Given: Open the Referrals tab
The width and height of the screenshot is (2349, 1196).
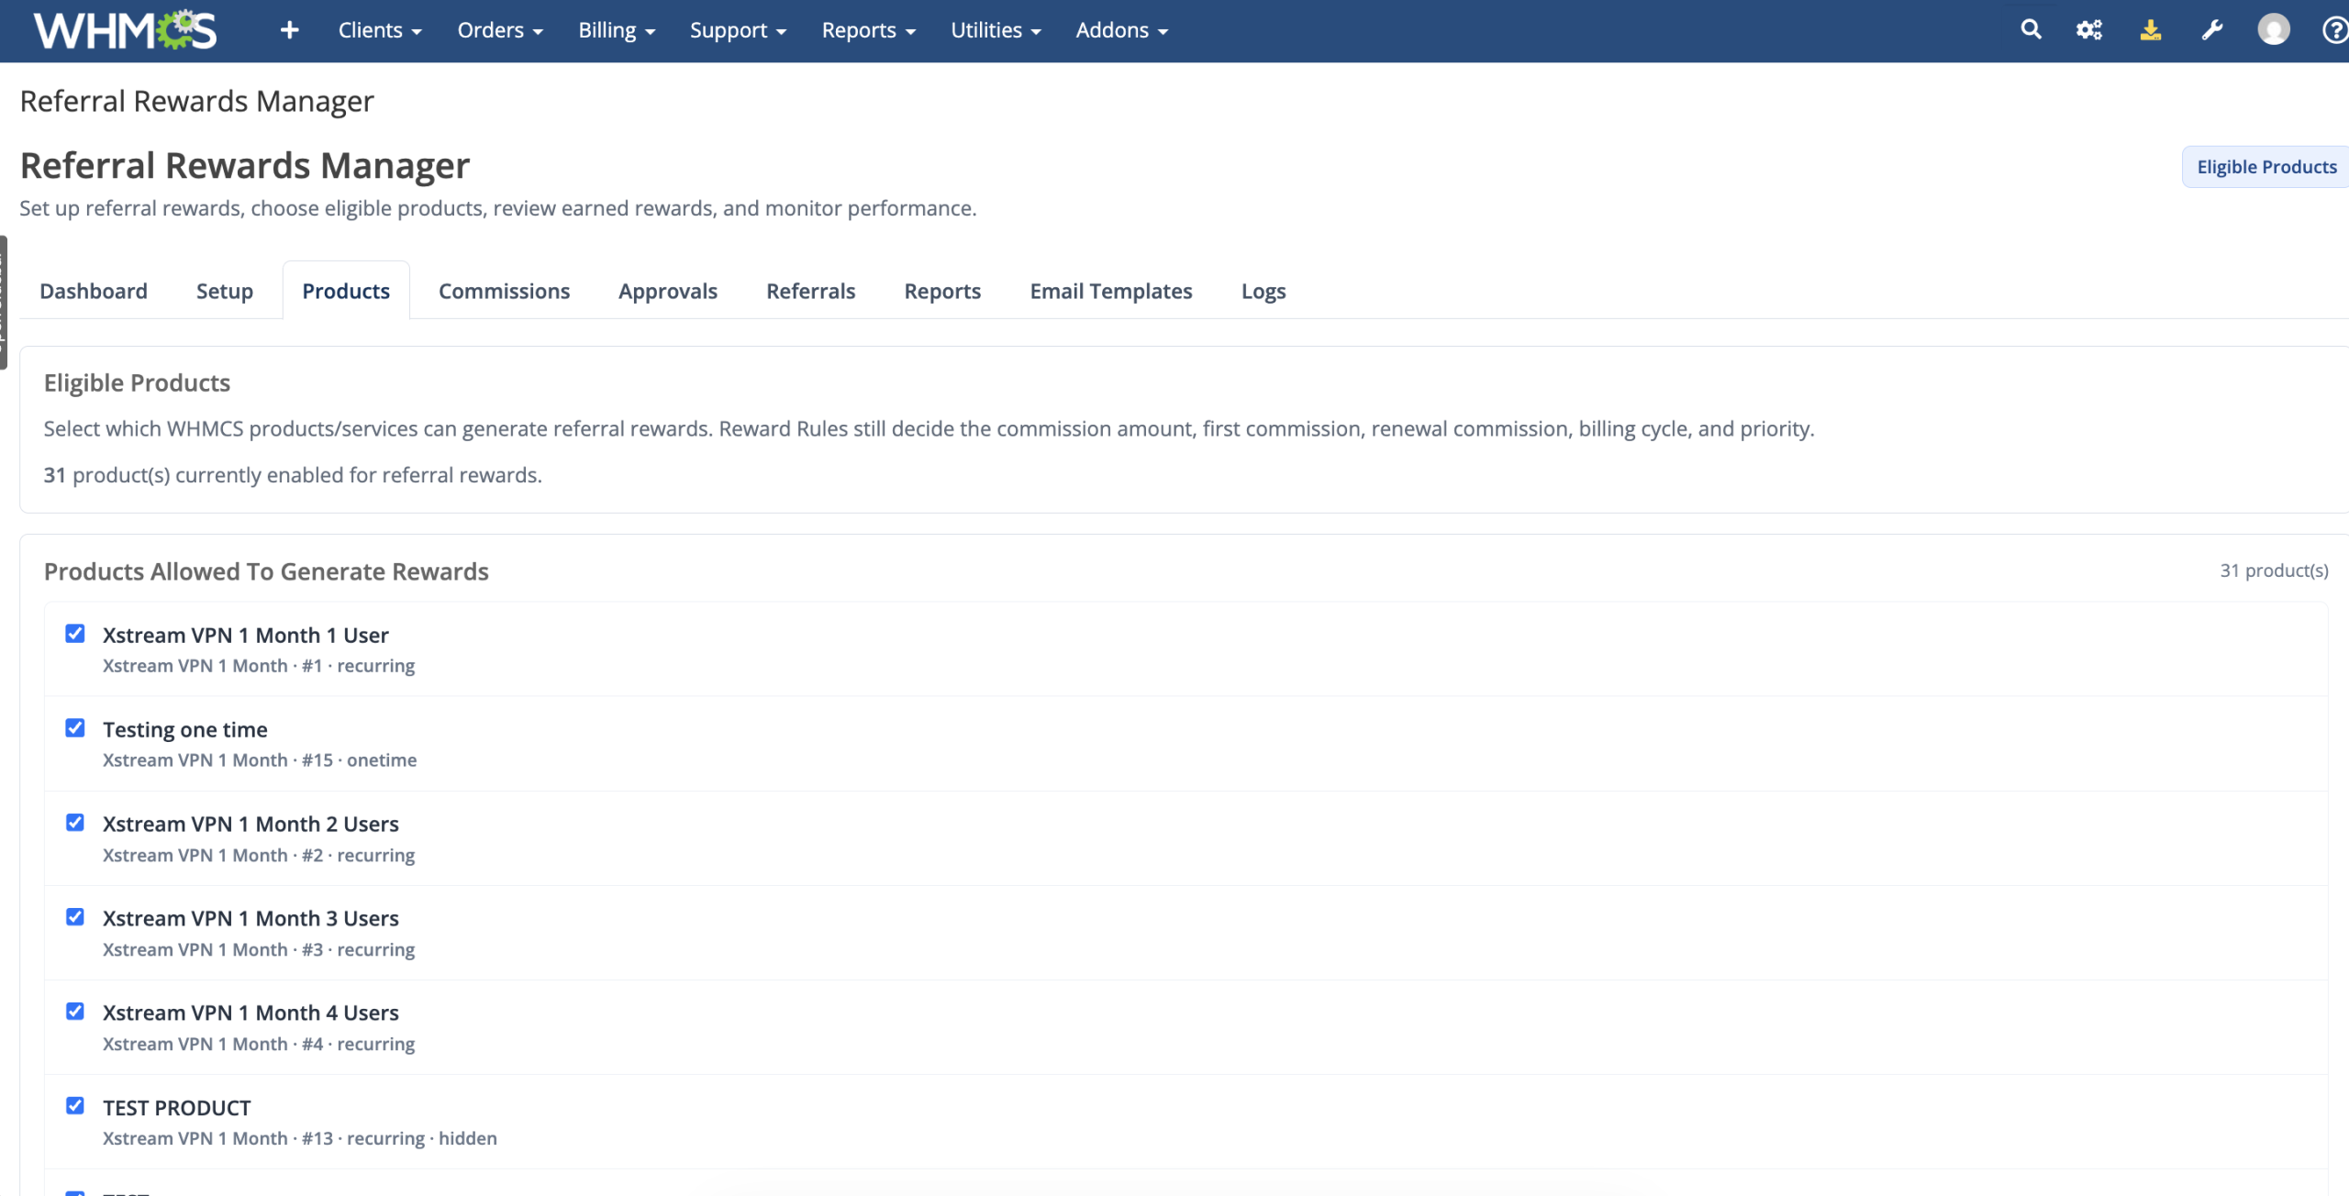Looking at the screenshot, I should [x=811, y=291].
